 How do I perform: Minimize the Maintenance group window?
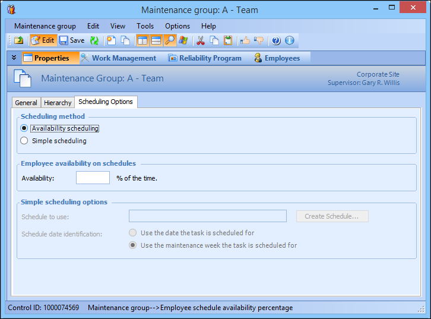376,8
